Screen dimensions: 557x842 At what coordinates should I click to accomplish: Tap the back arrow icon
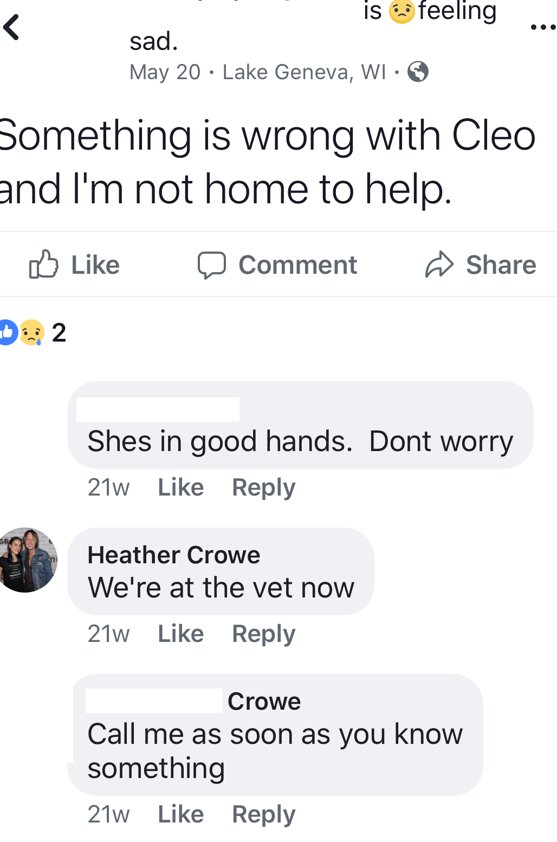tap(11, 27)
